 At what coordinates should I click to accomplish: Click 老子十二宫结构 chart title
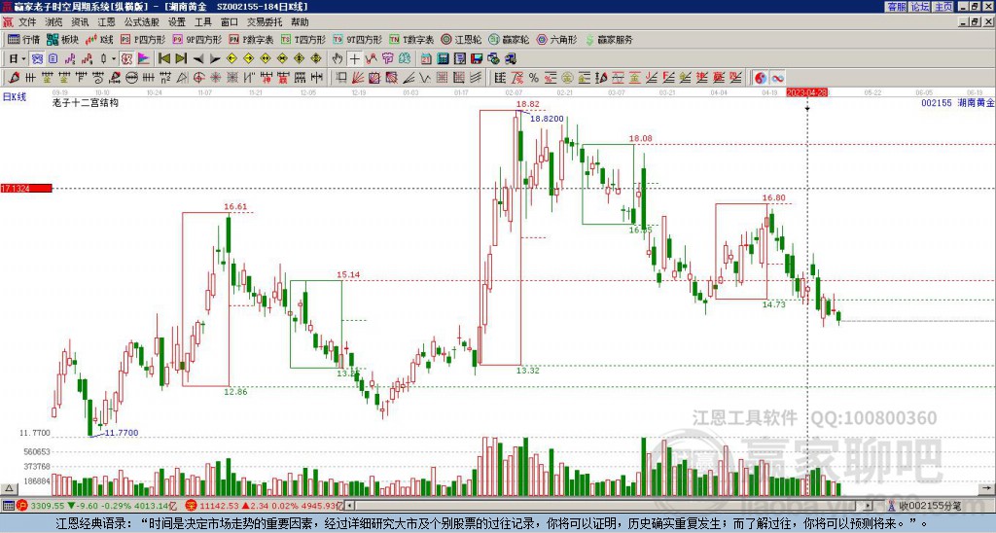click(86, 102)
